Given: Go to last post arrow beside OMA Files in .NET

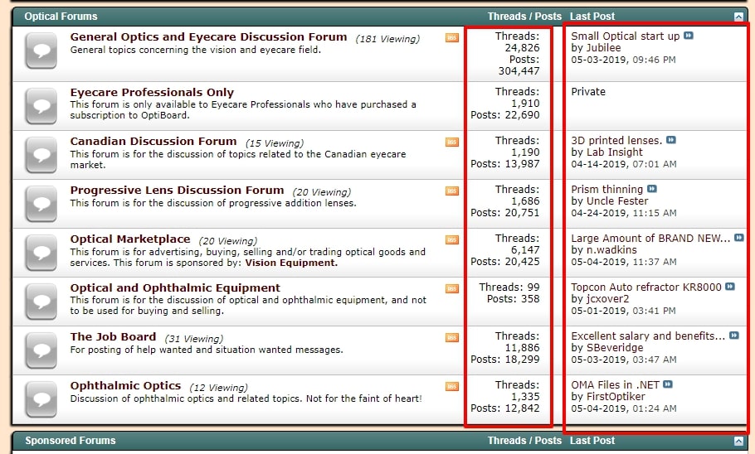Looking at the screenshot, I should coord(668,385).
